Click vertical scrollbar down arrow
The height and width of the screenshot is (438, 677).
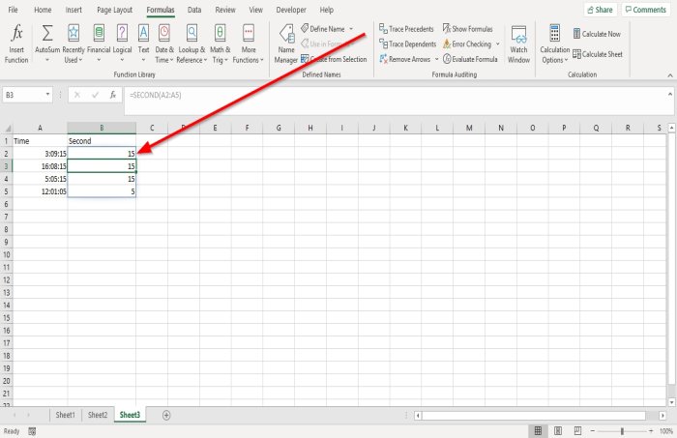671,402
